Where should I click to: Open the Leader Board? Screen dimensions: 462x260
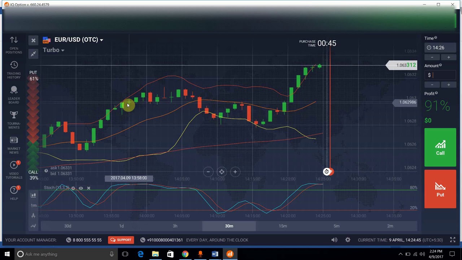point(14,95)
